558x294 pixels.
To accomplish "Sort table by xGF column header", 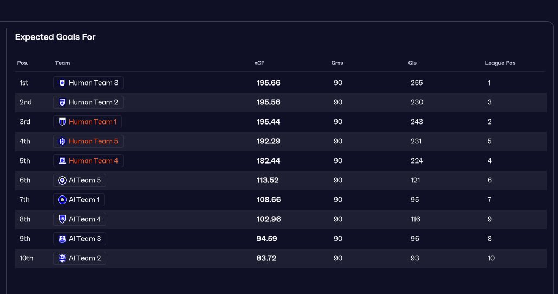I will [259, 63].
